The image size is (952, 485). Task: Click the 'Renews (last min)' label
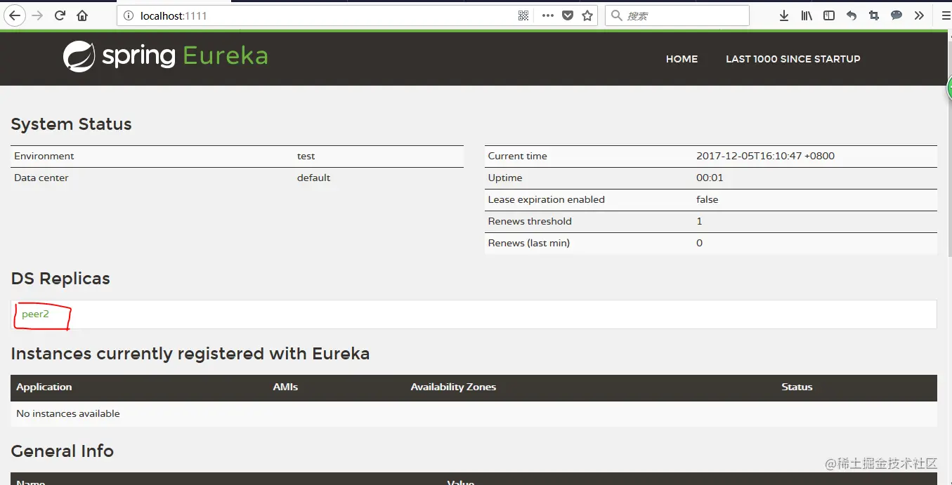pos(529,243)
